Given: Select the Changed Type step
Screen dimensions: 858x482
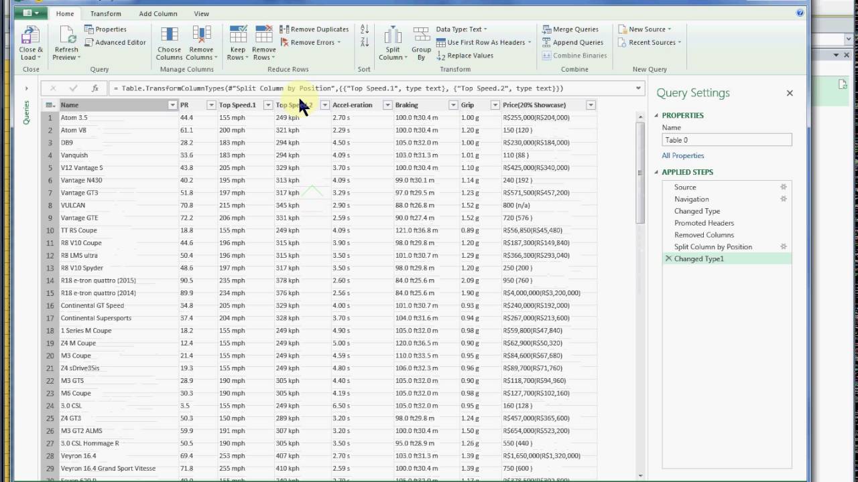Looking at the screenshot, I should [x=697, y=212].
